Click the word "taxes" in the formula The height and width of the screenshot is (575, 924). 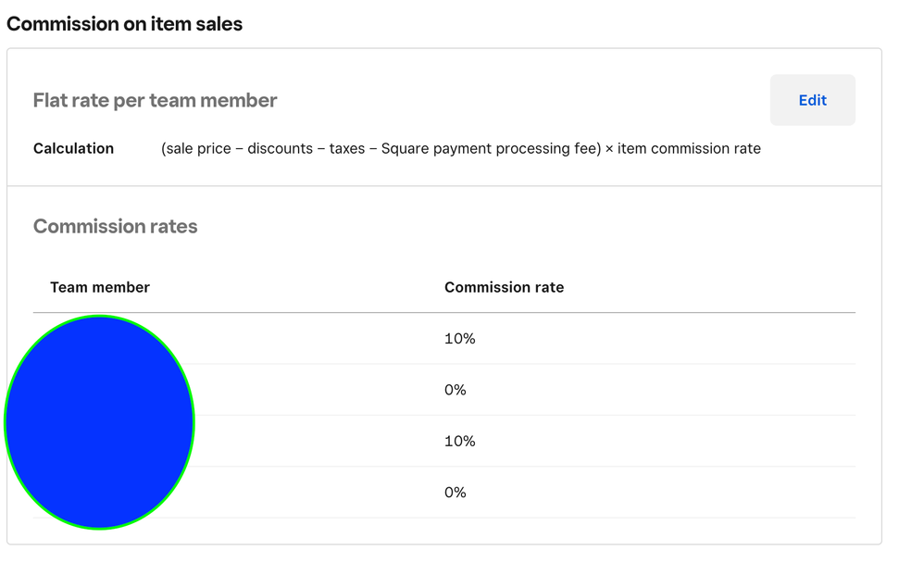[347, 148]
